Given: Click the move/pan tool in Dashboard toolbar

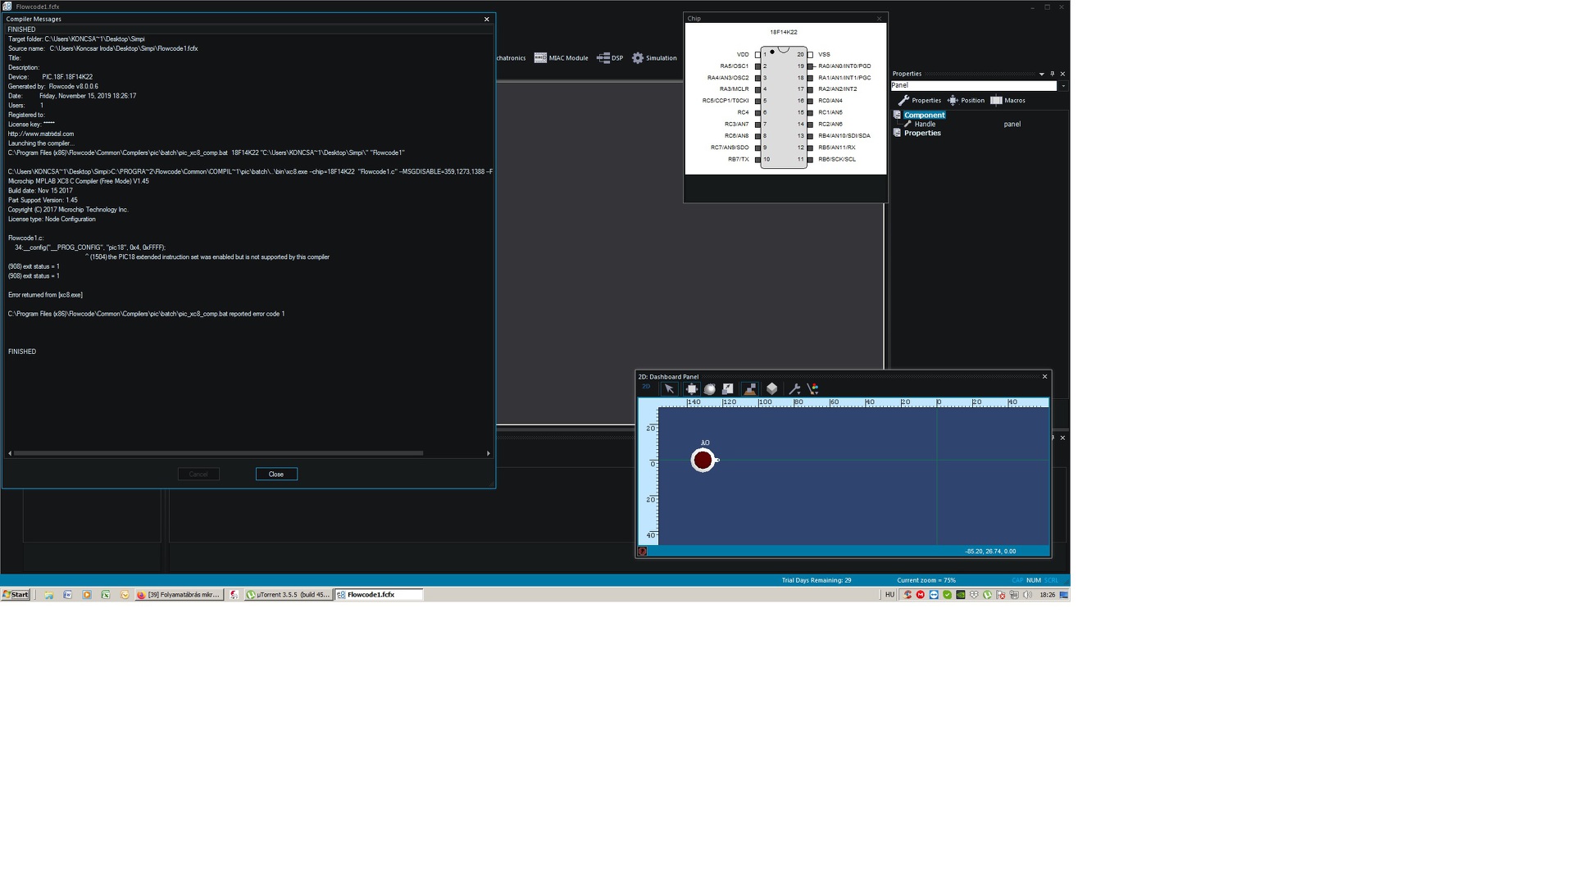Looking at the screenshot, I should pos(691,389).
